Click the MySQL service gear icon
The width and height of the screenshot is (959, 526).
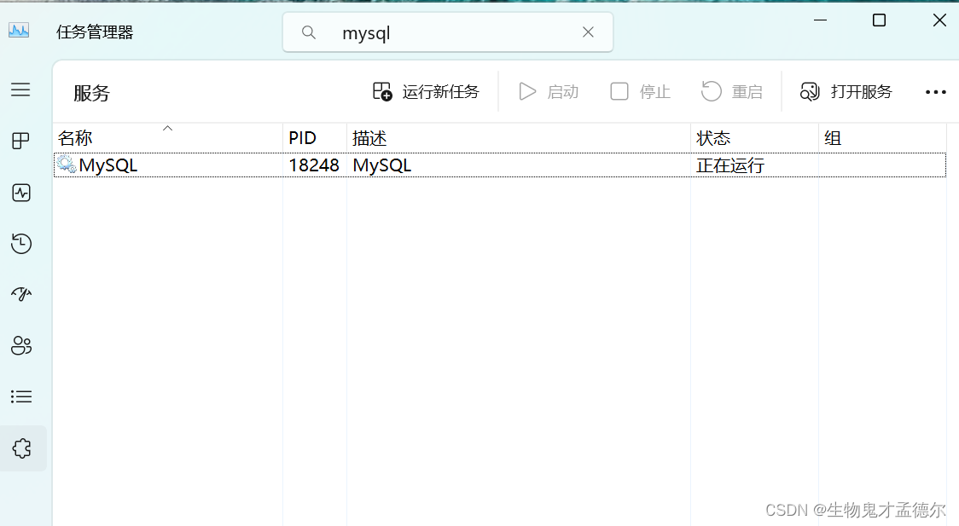click(x=66, y=165)
